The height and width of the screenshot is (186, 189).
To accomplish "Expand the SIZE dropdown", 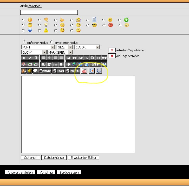I will pos(70,47).
